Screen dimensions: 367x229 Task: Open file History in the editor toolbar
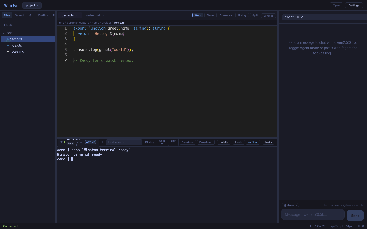click(x=242, y=15)
